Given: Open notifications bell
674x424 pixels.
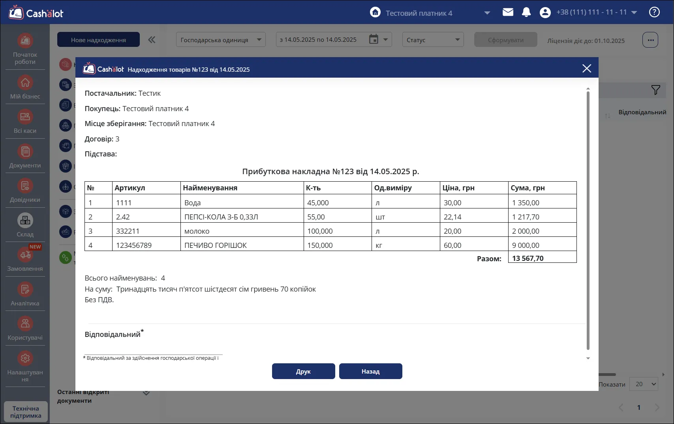Looking at the screenshot, I should pos(526,12).
